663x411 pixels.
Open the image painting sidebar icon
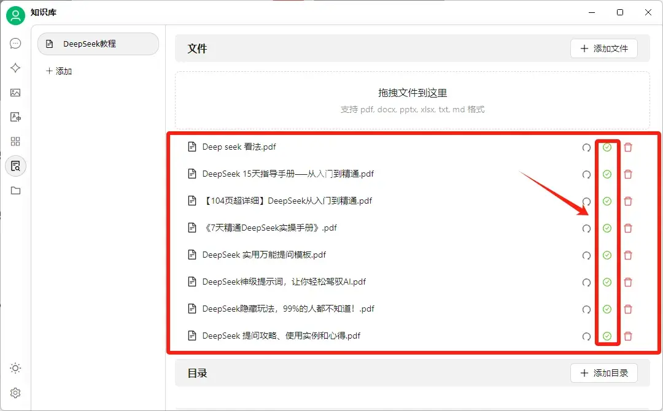pyautogui.click(x=15, y=93)
